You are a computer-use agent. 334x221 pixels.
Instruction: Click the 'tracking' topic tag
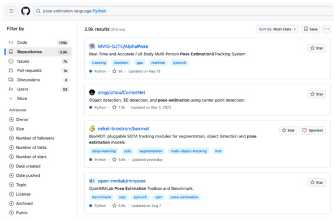coord(99,63)
